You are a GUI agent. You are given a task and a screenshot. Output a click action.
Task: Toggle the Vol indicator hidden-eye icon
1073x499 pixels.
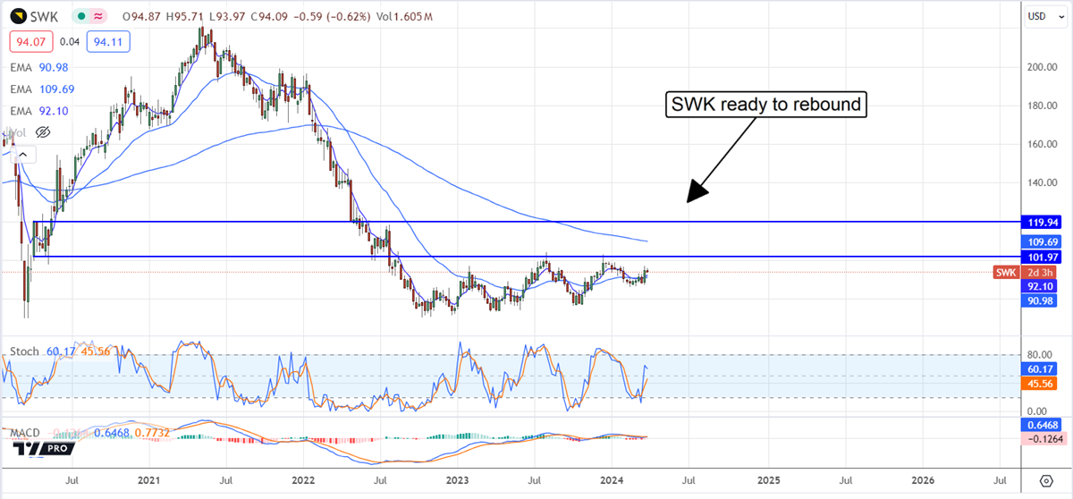41,132
